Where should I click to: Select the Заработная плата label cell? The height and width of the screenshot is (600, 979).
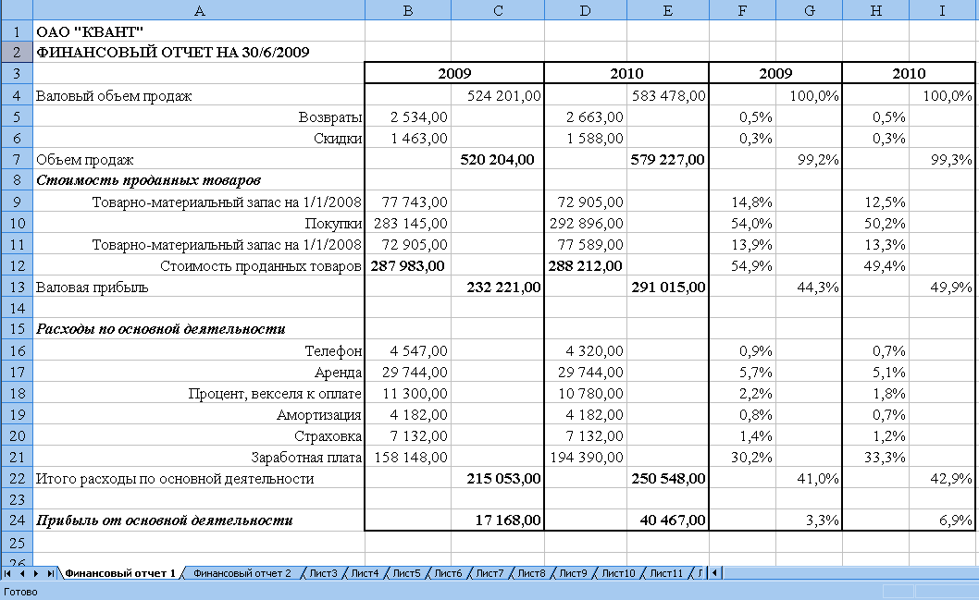(199, 458)
